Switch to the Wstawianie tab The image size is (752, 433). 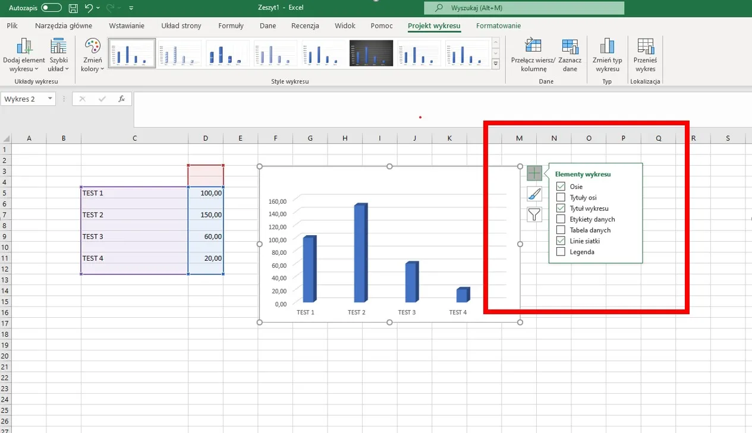[x=127, y=26]
